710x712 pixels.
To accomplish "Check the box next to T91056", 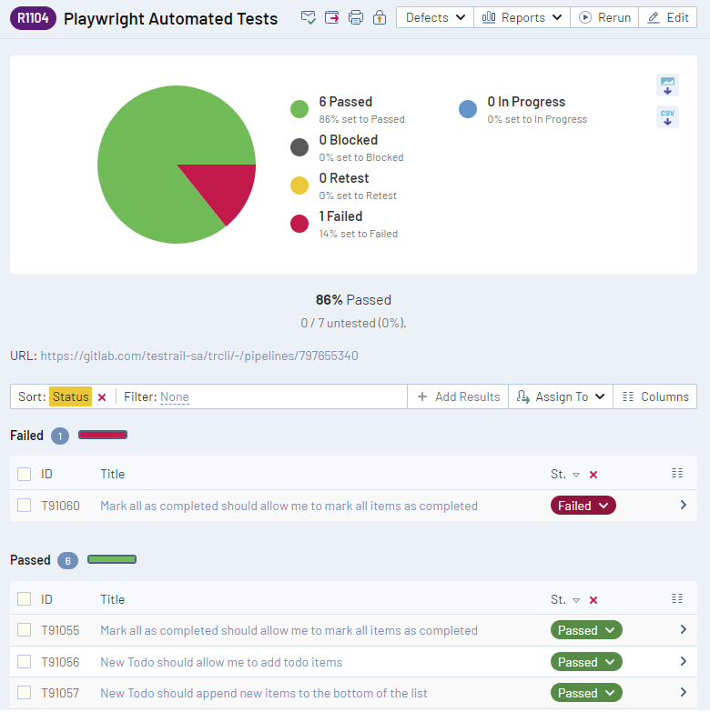I will [x=25, y=662].
